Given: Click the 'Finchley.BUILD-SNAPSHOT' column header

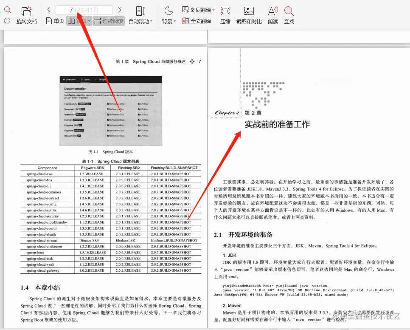Looking at the screenshot, I should tap(174, 168).
